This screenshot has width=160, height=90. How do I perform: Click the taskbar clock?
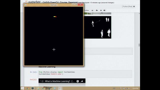pyautogui.click(x=135, y=88)
